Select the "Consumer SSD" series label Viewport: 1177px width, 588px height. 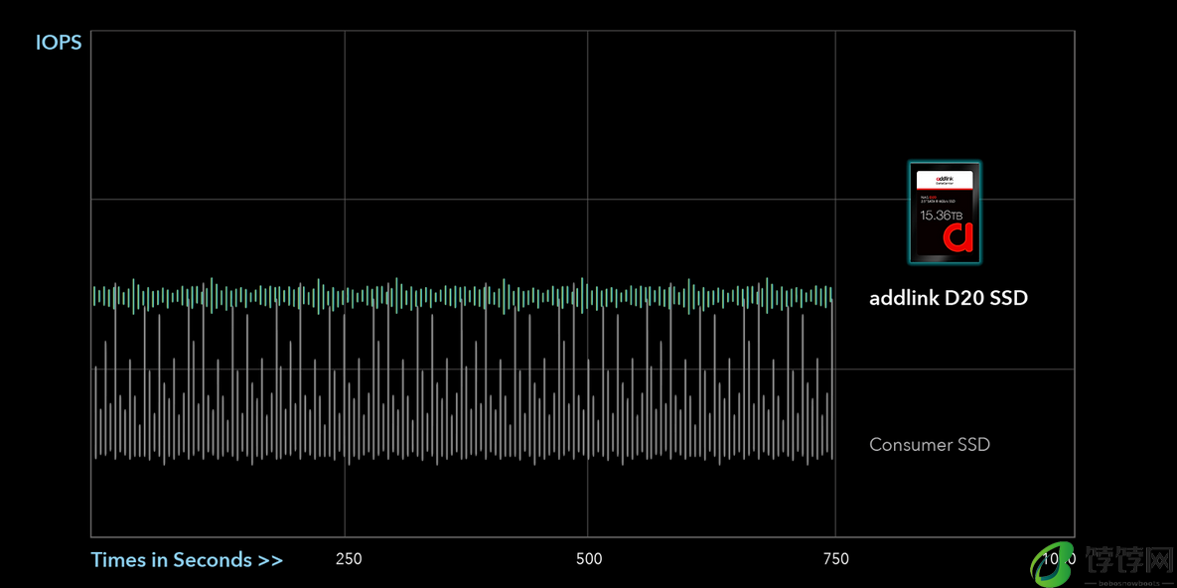click(x=930, y=445)
